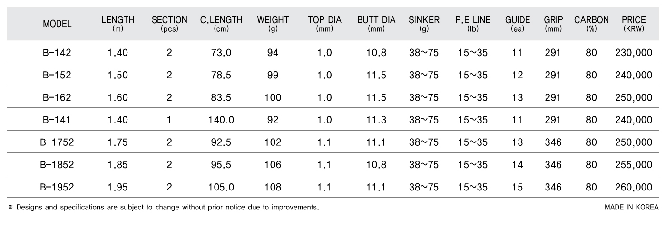Click the design and specifications notice
Screen dimensions: 666x228
[x=163, y=208]
